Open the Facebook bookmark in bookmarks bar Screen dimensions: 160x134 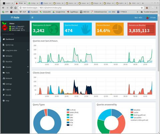(33, 12)
